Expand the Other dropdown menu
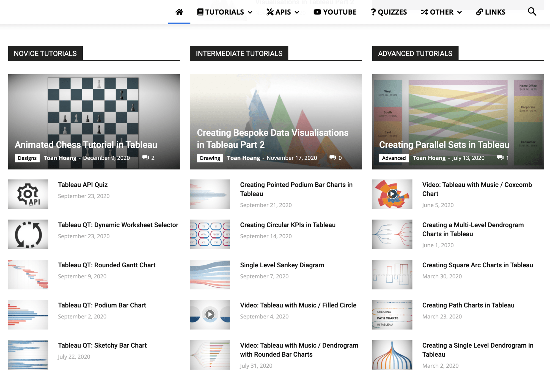Viewport: 550px width, 380px height. 441,12
